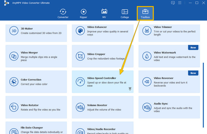Click the Video Rotator icon
The image size is (207, 134).
tap(14, 107)
